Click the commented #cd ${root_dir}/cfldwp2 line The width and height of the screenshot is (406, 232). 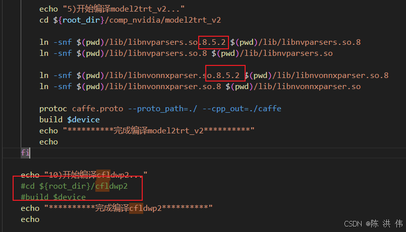pyautogui.click(x=74, y=186)
